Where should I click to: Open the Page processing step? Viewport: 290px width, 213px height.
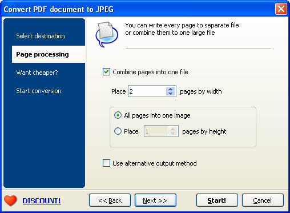[x=49, y=54]
